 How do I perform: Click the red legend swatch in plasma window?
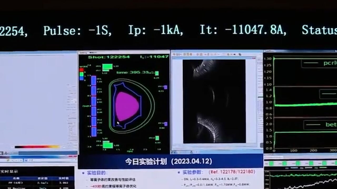[81, 70]
